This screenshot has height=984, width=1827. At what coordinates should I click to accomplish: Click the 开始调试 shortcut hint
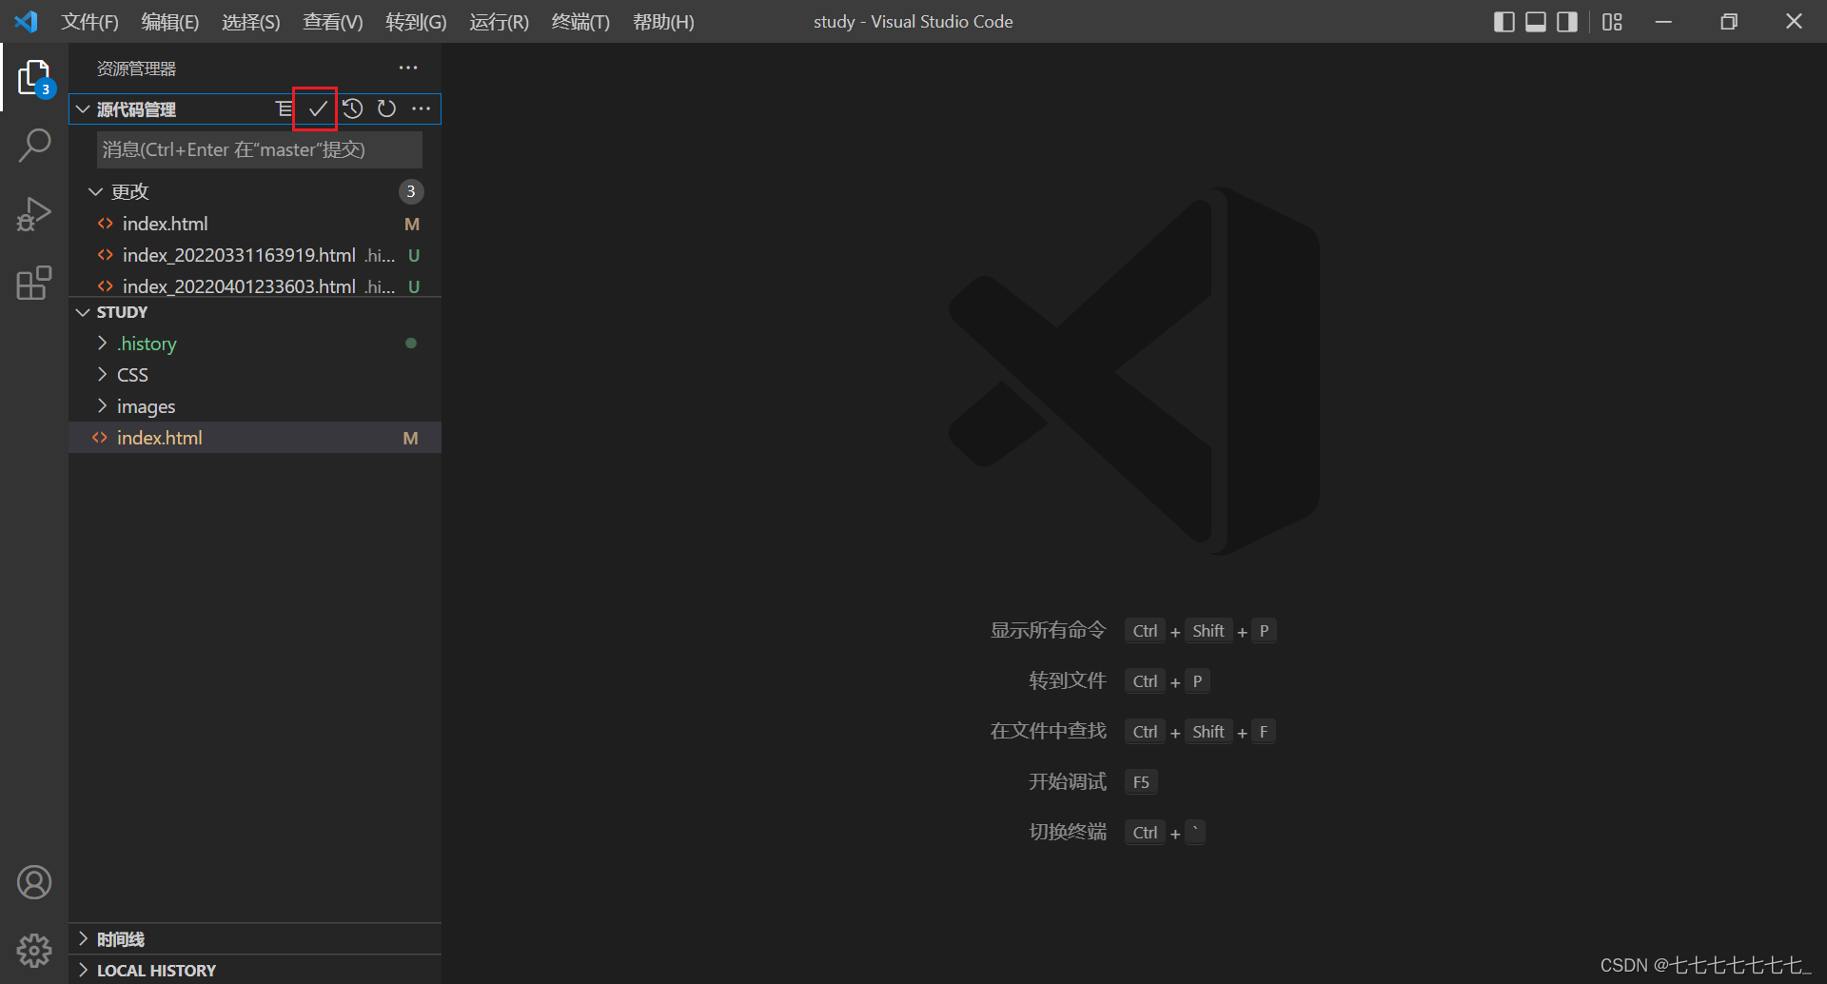pyautogui.click(x=1067, y=781)
